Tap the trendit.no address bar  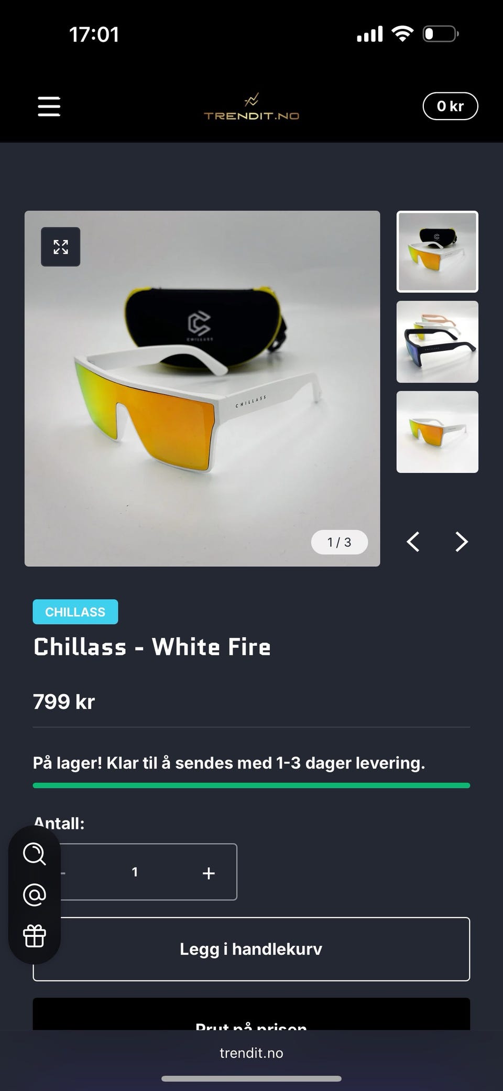click(251, 1053)
